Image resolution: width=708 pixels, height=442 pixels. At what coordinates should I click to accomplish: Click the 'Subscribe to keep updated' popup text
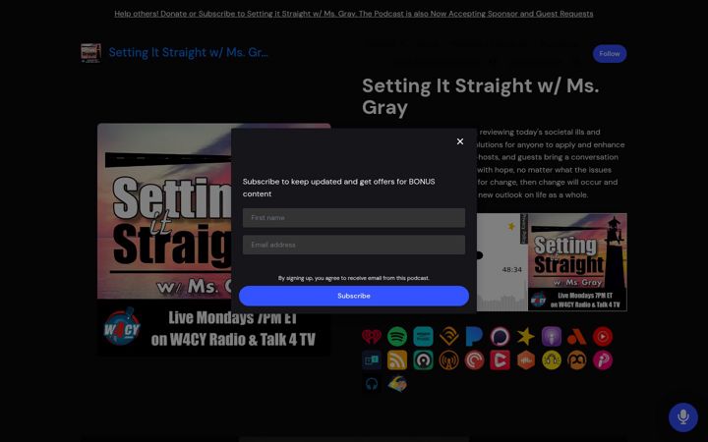[x=338, y=188]
